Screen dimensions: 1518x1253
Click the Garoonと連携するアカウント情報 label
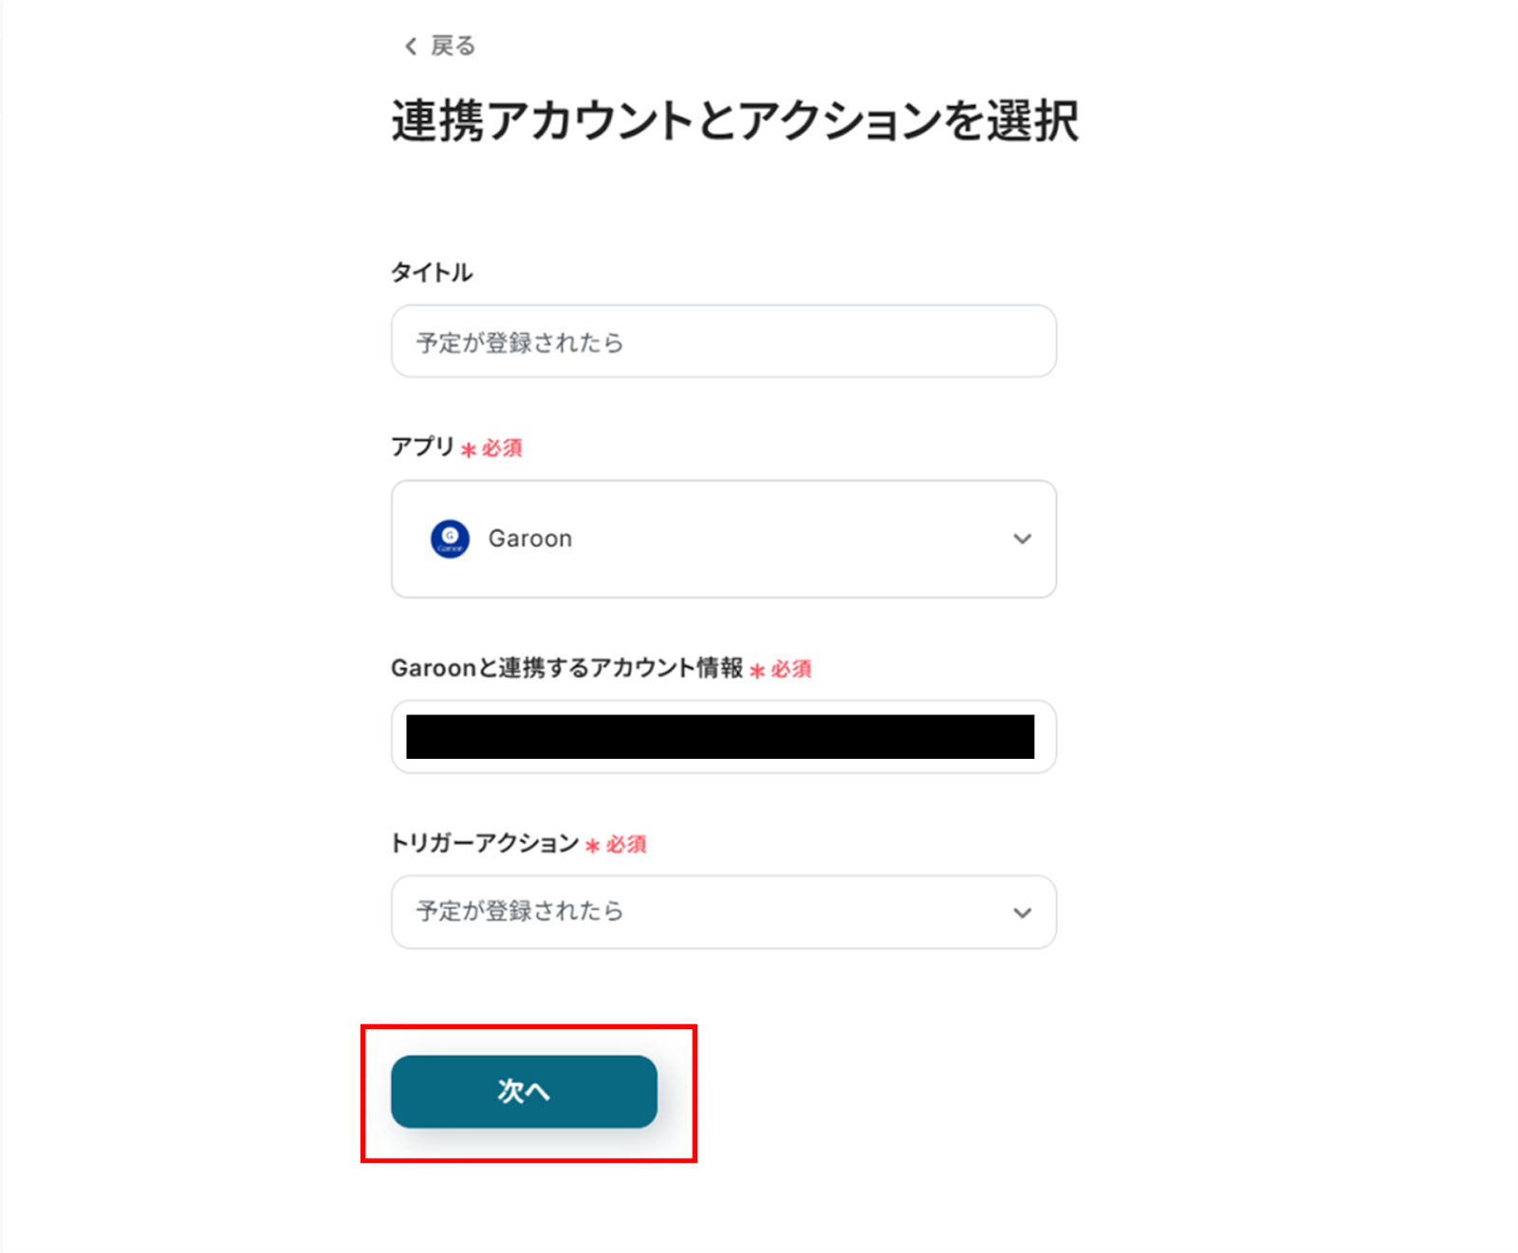(x=566, y=668)
